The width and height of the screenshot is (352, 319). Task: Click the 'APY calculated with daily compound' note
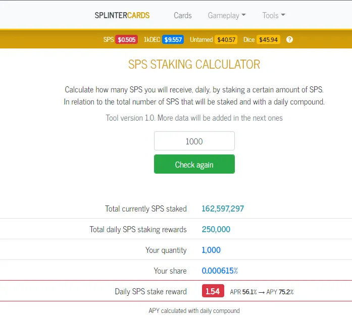[194, 311]
